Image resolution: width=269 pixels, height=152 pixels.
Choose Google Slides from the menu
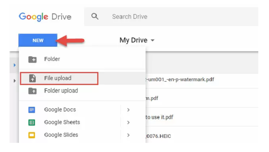click(x=61, y=135)
